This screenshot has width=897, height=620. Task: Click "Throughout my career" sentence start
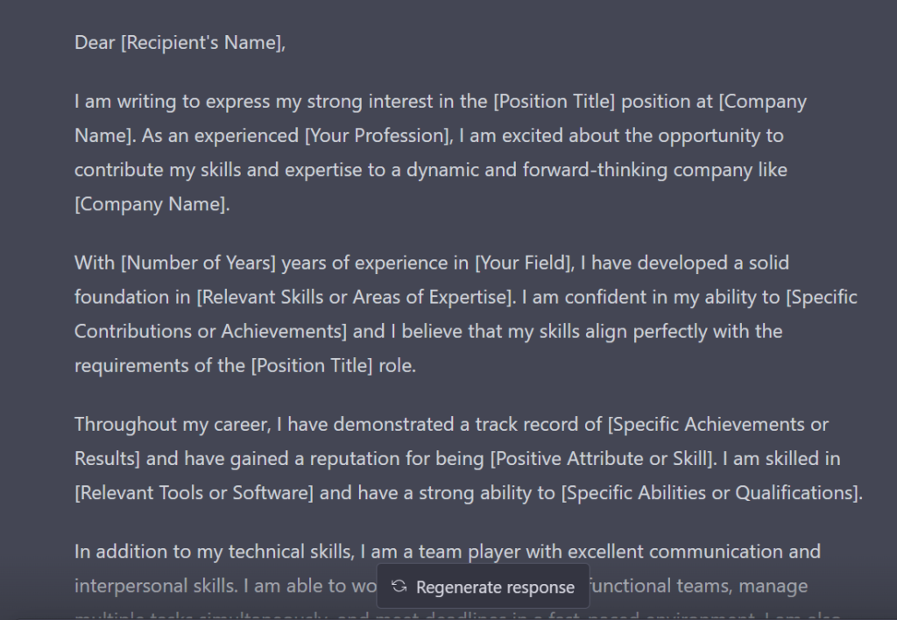point(172,424)
